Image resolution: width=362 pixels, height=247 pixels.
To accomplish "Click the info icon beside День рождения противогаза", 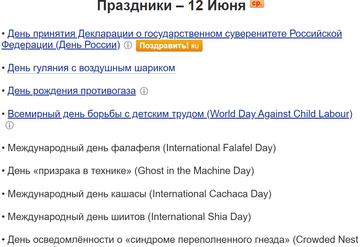I will pos(144,91).
